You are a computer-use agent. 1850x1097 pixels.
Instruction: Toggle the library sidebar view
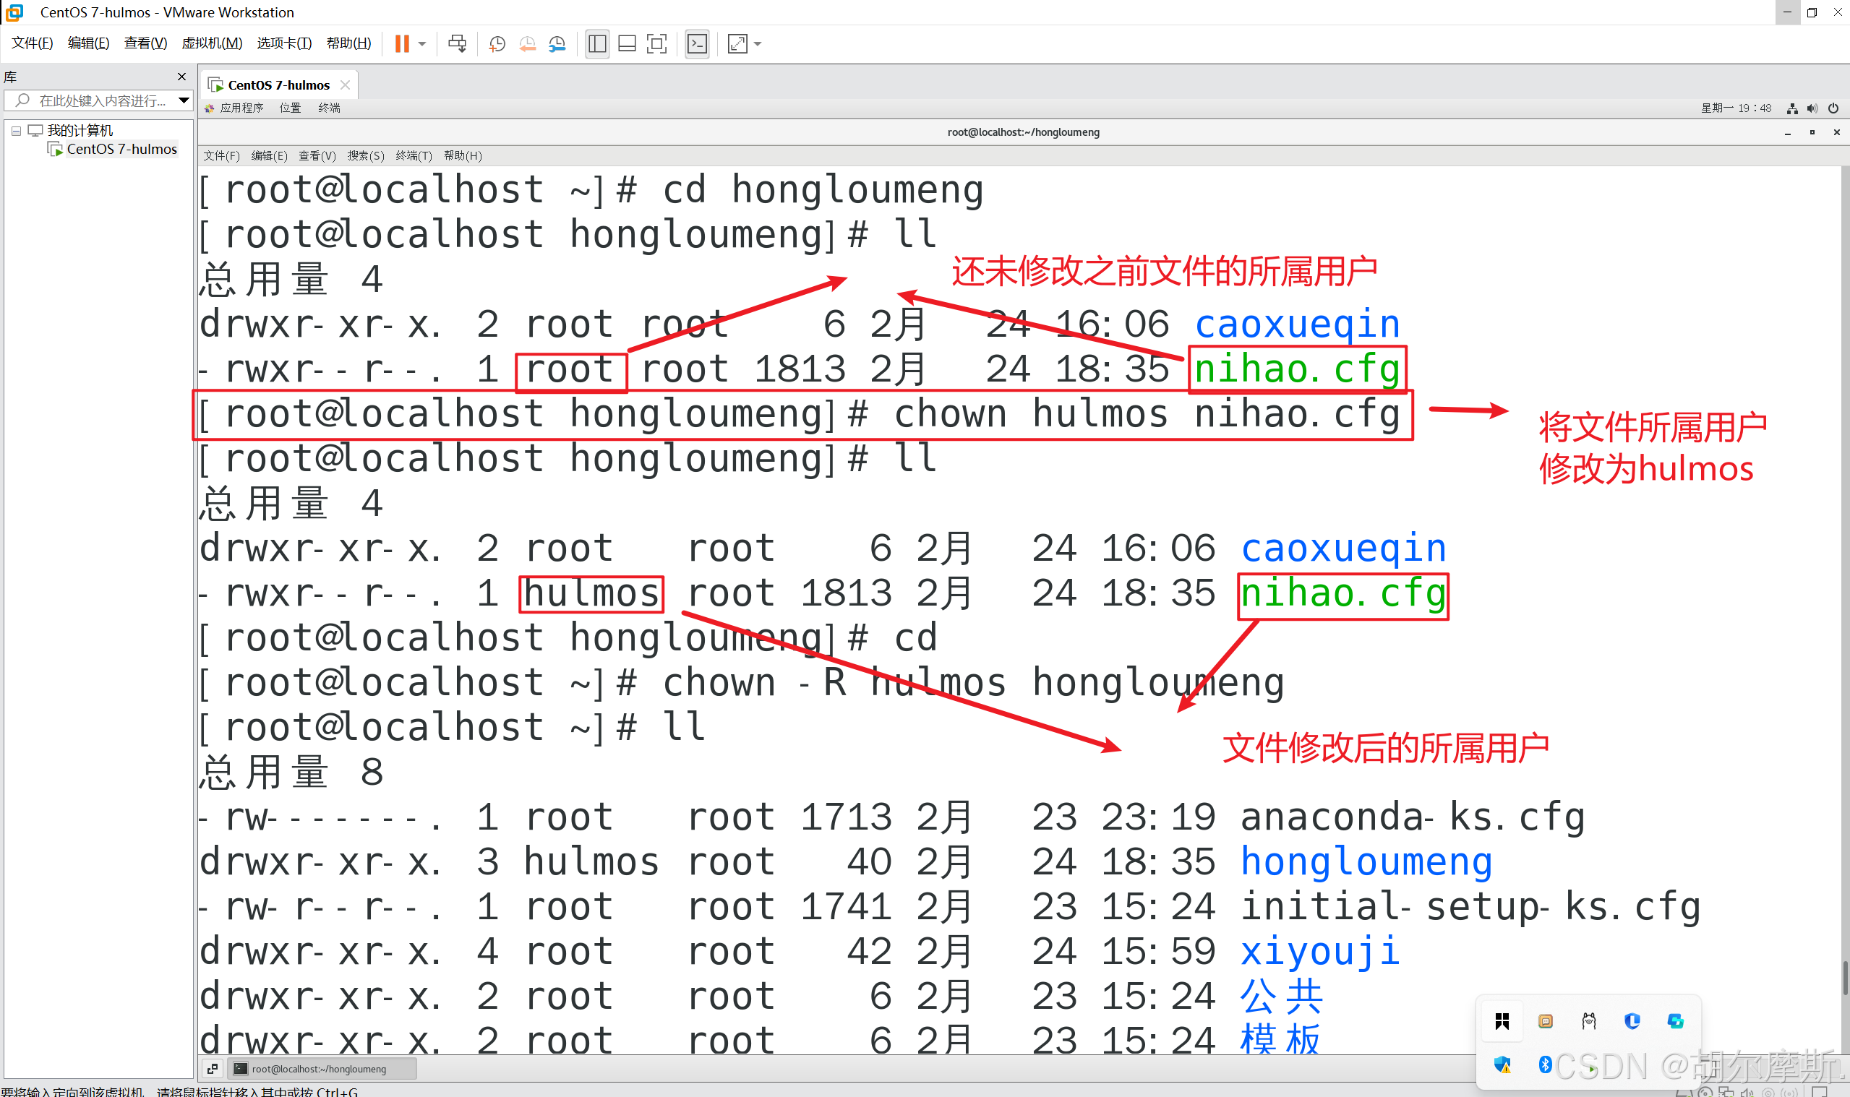[x=596, y=43]
